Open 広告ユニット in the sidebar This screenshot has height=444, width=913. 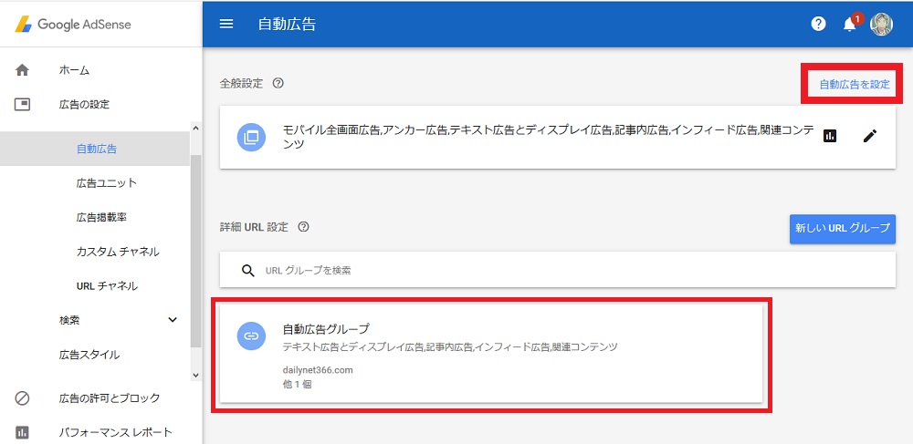[107, 183]
